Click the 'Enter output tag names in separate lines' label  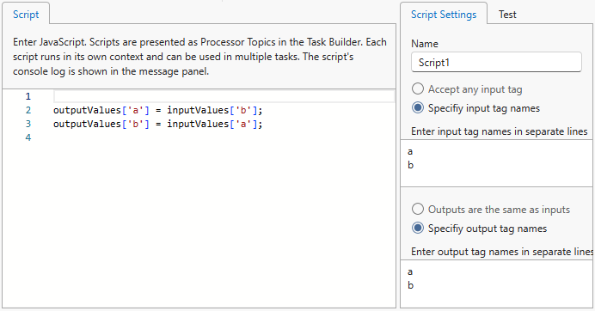[502, 252]
